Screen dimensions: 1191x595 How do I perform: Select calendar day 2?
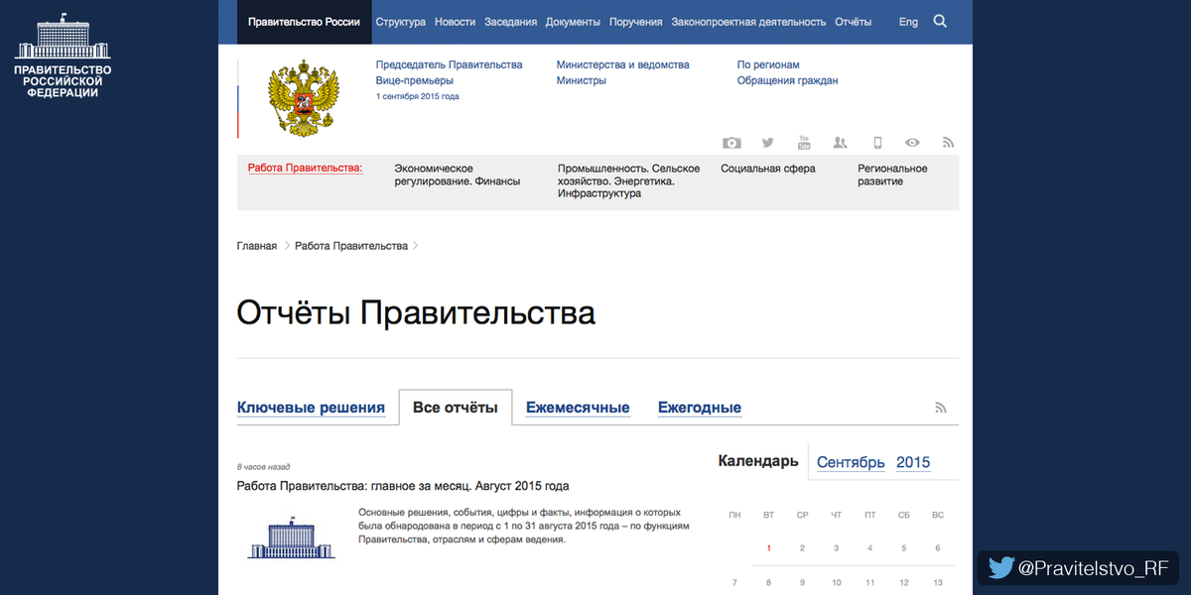click(x=802, y=547)
